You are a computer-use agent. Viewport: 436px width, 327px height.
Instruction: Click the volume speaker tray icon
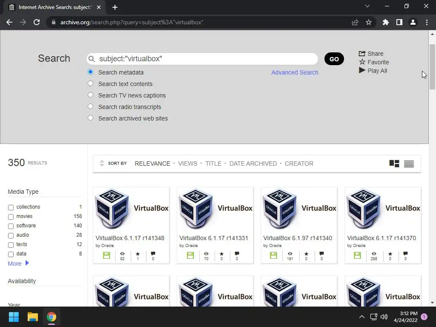click(x=384, y=317)
